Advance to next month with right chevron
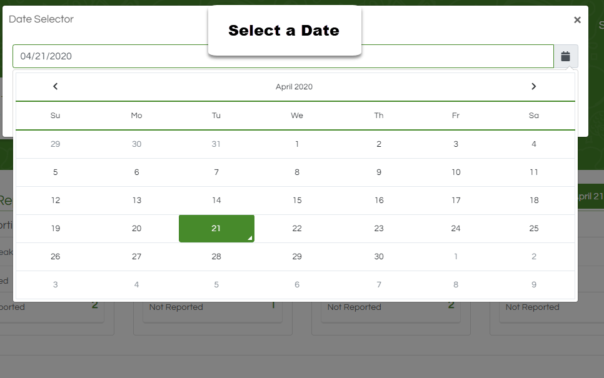Viewport: 604px width, 378px height. [x=533, y=87]
